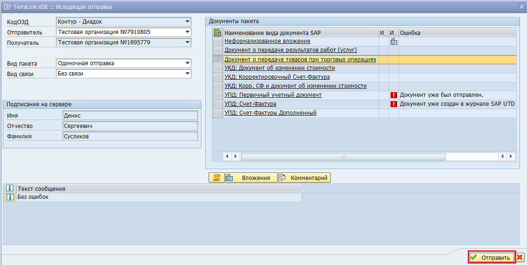Image resolution: width=527 pixels, height=265 pixels.
Task: Click the horizontal scrollbar thumb in the documents table
Action: [343, 156]
